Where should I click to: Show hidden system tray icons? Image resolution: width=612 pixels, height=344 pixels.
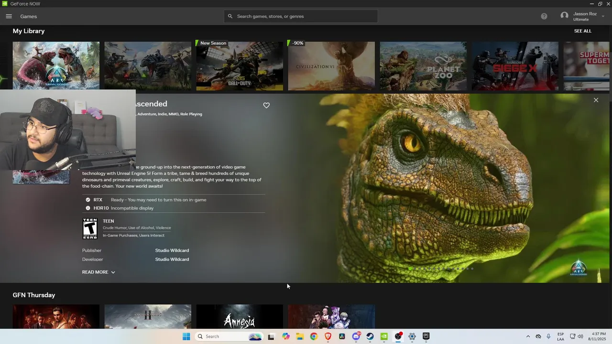click(528, 336)
